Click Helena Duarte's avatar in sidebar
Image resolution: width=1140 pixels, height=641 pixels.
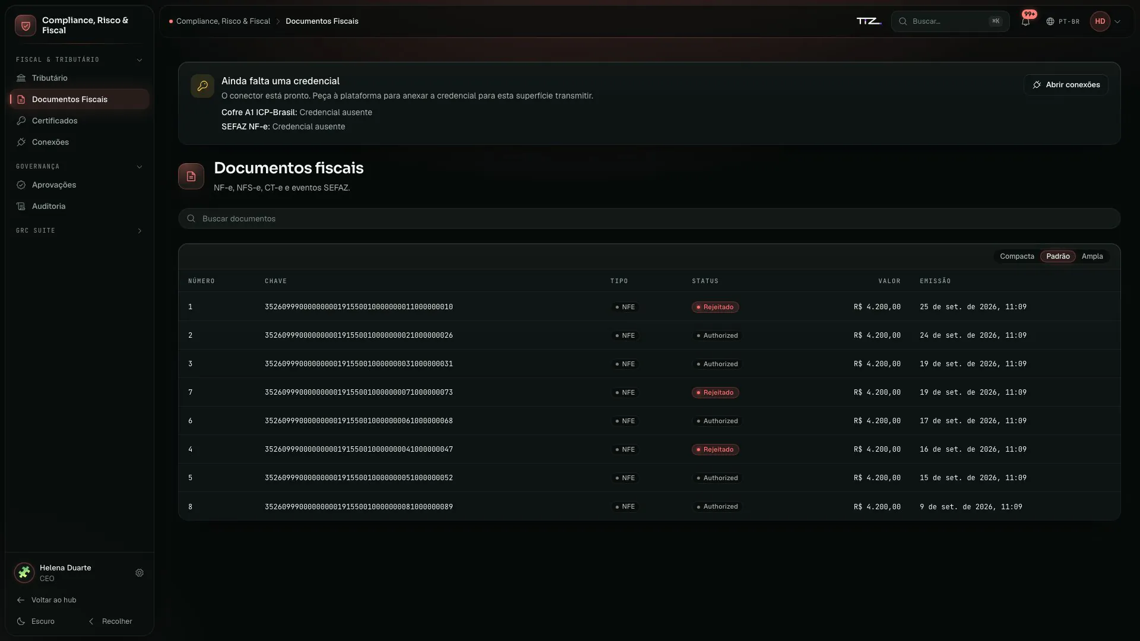point(24,573)
